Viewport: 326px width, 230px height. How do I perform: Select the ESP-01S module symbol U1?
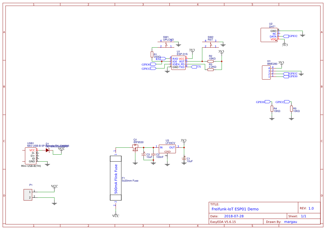178,63
